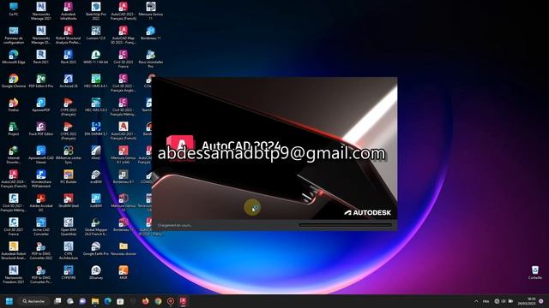Select the Panneau de configuration icon
This screenshot has width=549, height=308.
(x=14, y=35)
